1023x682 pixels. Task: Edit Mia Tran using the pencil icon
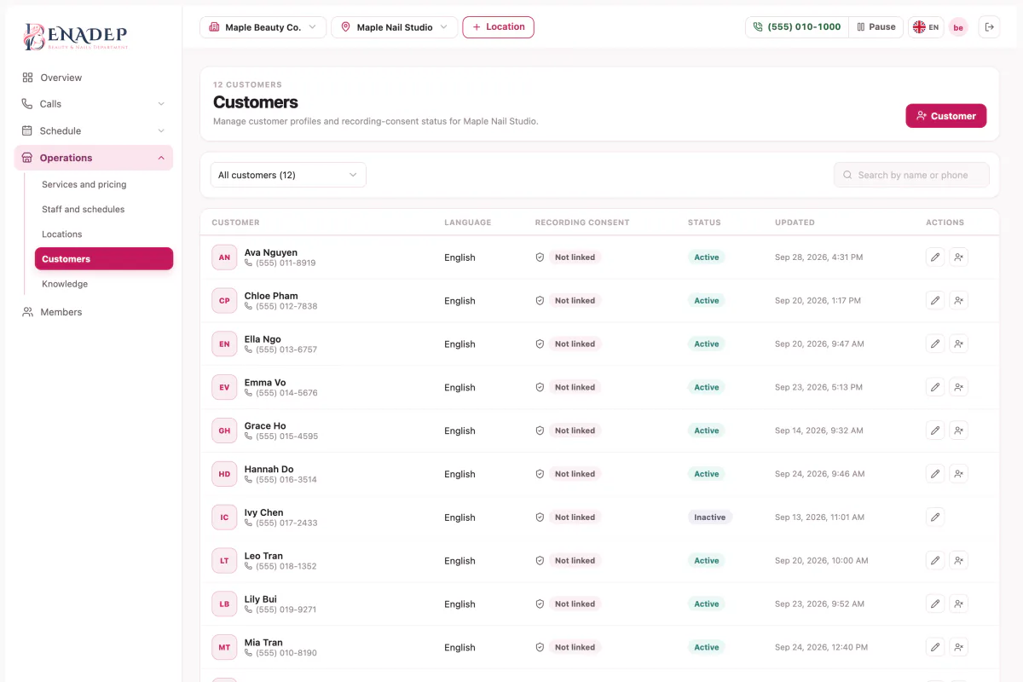(935, 647)
